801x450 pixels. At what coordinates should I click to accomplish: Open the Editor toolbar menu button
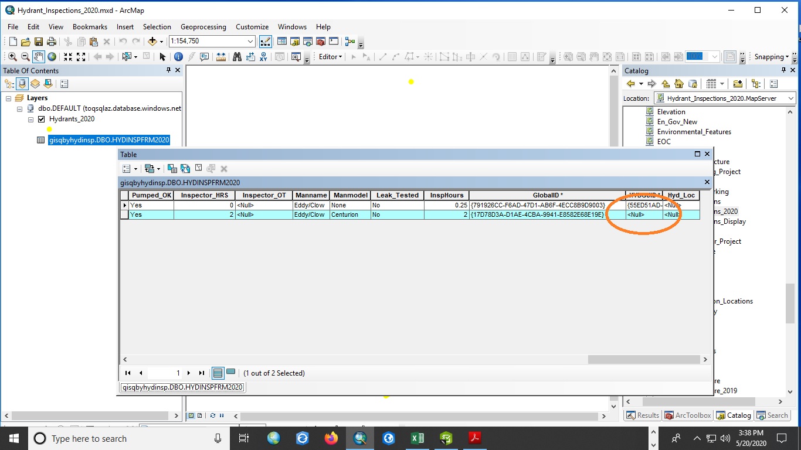click(330, 57)
